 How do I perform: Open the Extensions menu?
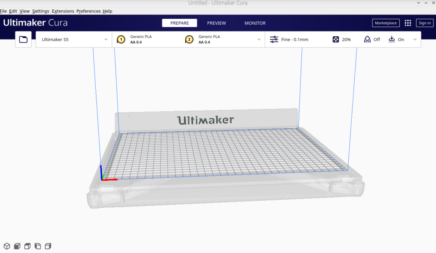pyautogui.click(x=63, y=11)
